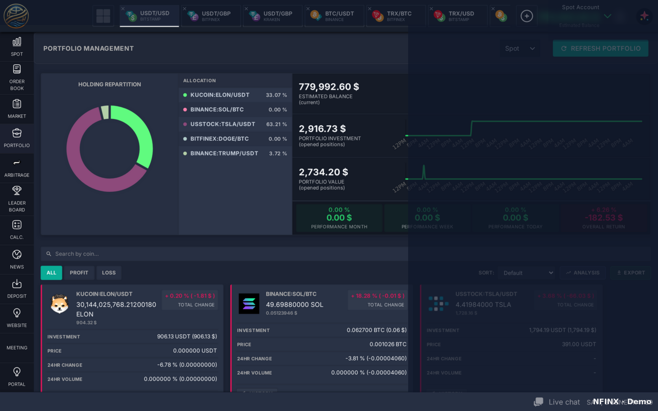Select BINANCE:SOL/BTC allocation row

235,110
